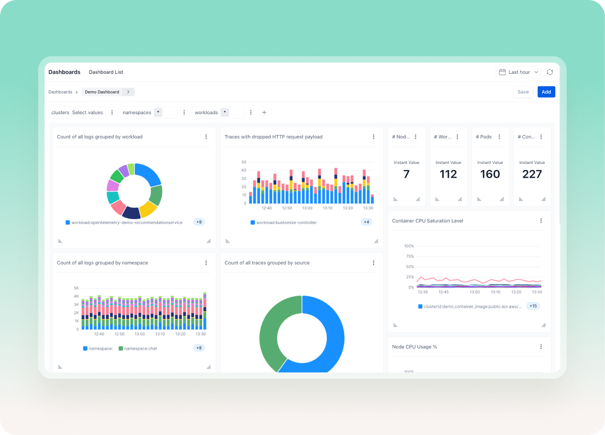The height and width of the screenshot is (435, 605).
Task: Open the # Con... panel kebab menu
Action: [542, 137]
